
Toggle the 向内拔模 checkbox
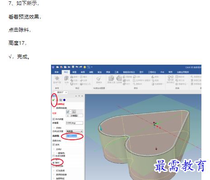(53, 119)
